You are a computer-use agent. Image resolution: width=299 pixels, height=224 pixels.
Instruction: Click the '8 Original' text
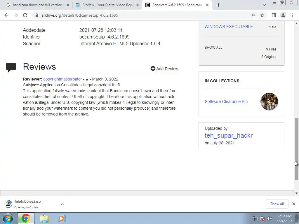tap(269, 57)
